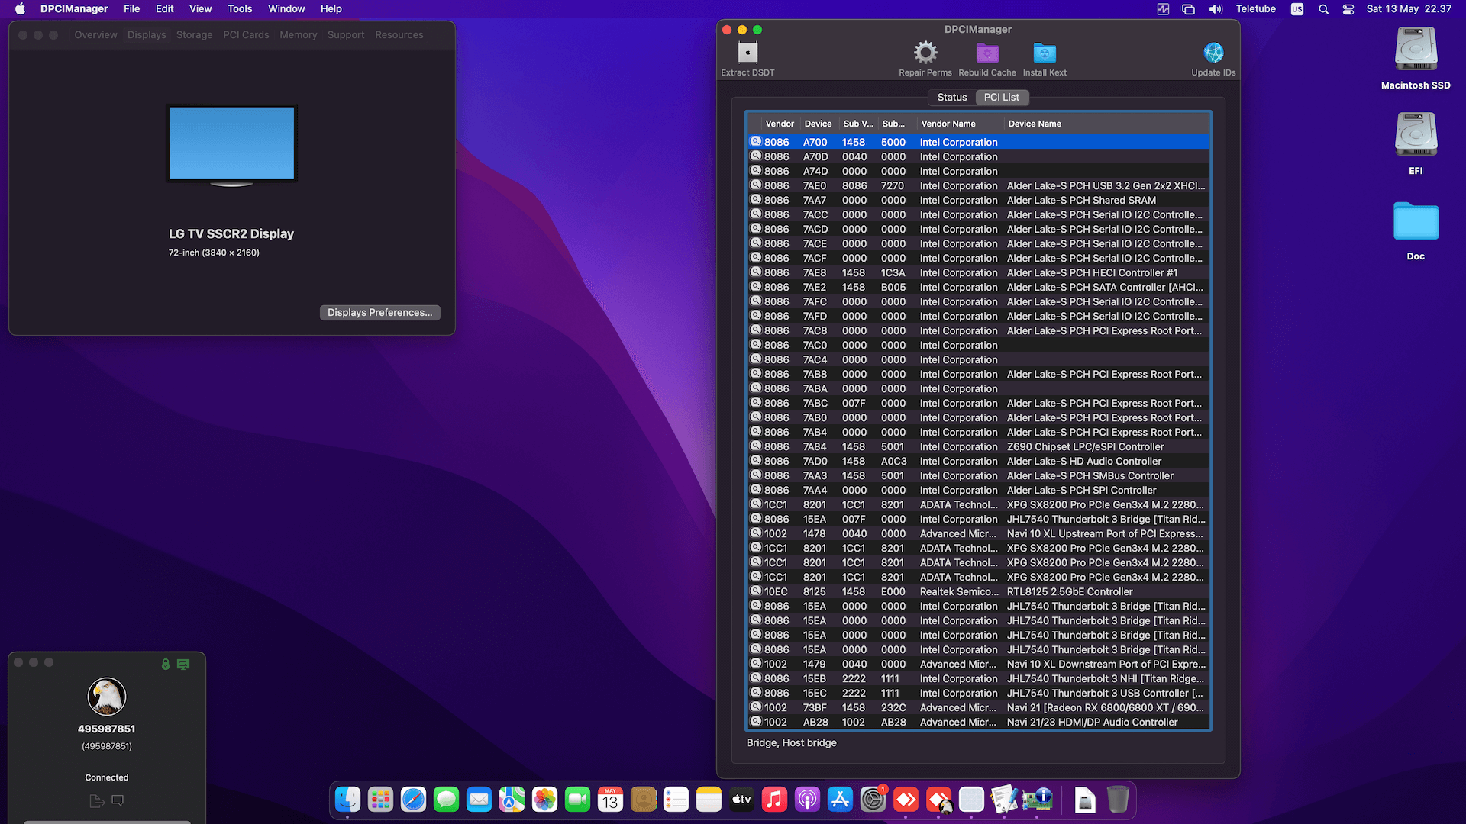1466x824 pixels.
Task: Click the LG TV display thumbnail
Action: coord(231,145)
